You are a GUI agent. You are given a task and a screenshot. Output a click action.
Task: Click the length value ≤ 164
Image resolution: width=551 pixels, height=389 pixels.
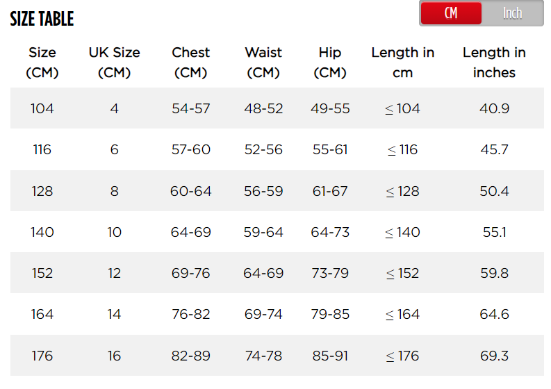(x=402, y=315)
